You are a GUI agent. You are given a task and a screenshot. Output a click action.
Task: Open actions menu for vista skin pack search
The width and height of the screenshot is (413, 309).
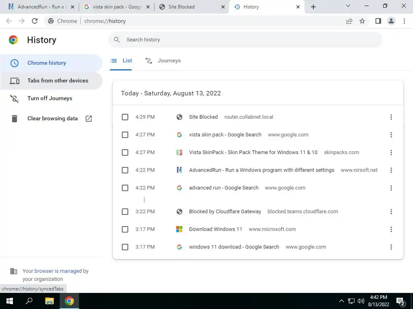pos(391,135)
